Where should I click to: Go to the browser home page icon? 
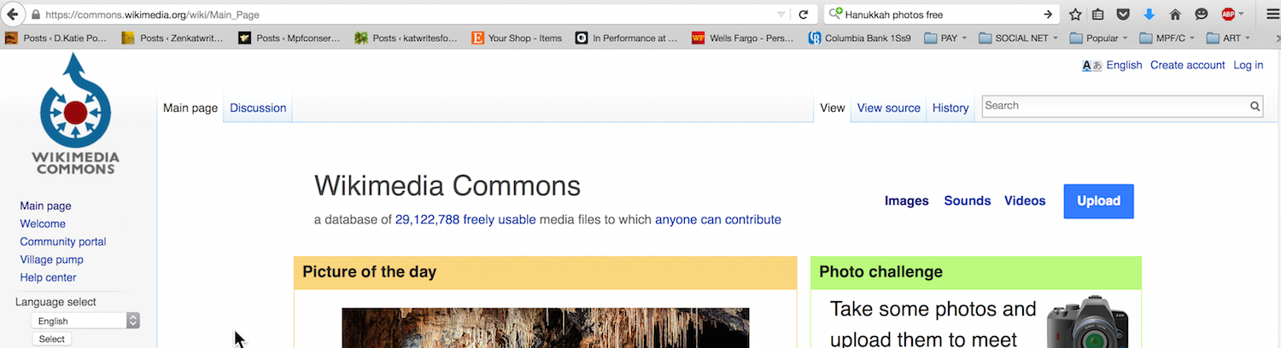coord(1175,14)
